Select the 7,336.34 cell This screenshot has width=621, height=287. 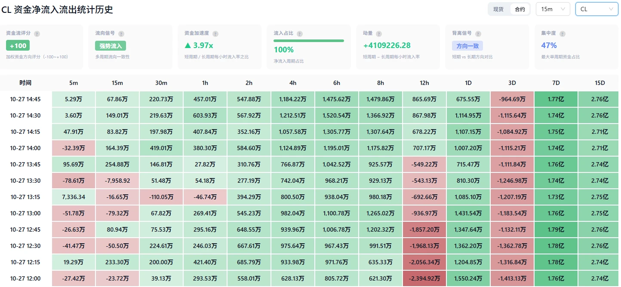click(73, 197)
